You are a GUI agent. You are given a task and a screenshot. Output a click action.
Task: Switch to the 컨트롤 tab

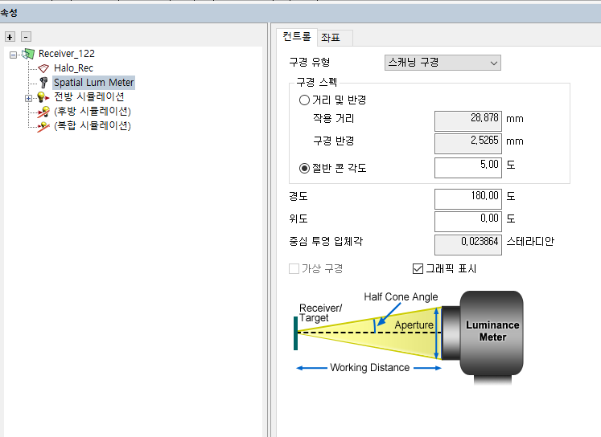pyautogui.click(x=297, y=37)
